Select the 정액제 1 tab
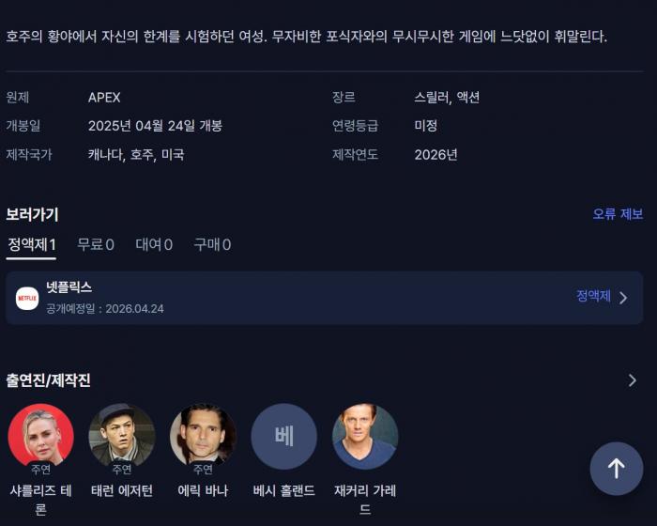 click(32, 244)
